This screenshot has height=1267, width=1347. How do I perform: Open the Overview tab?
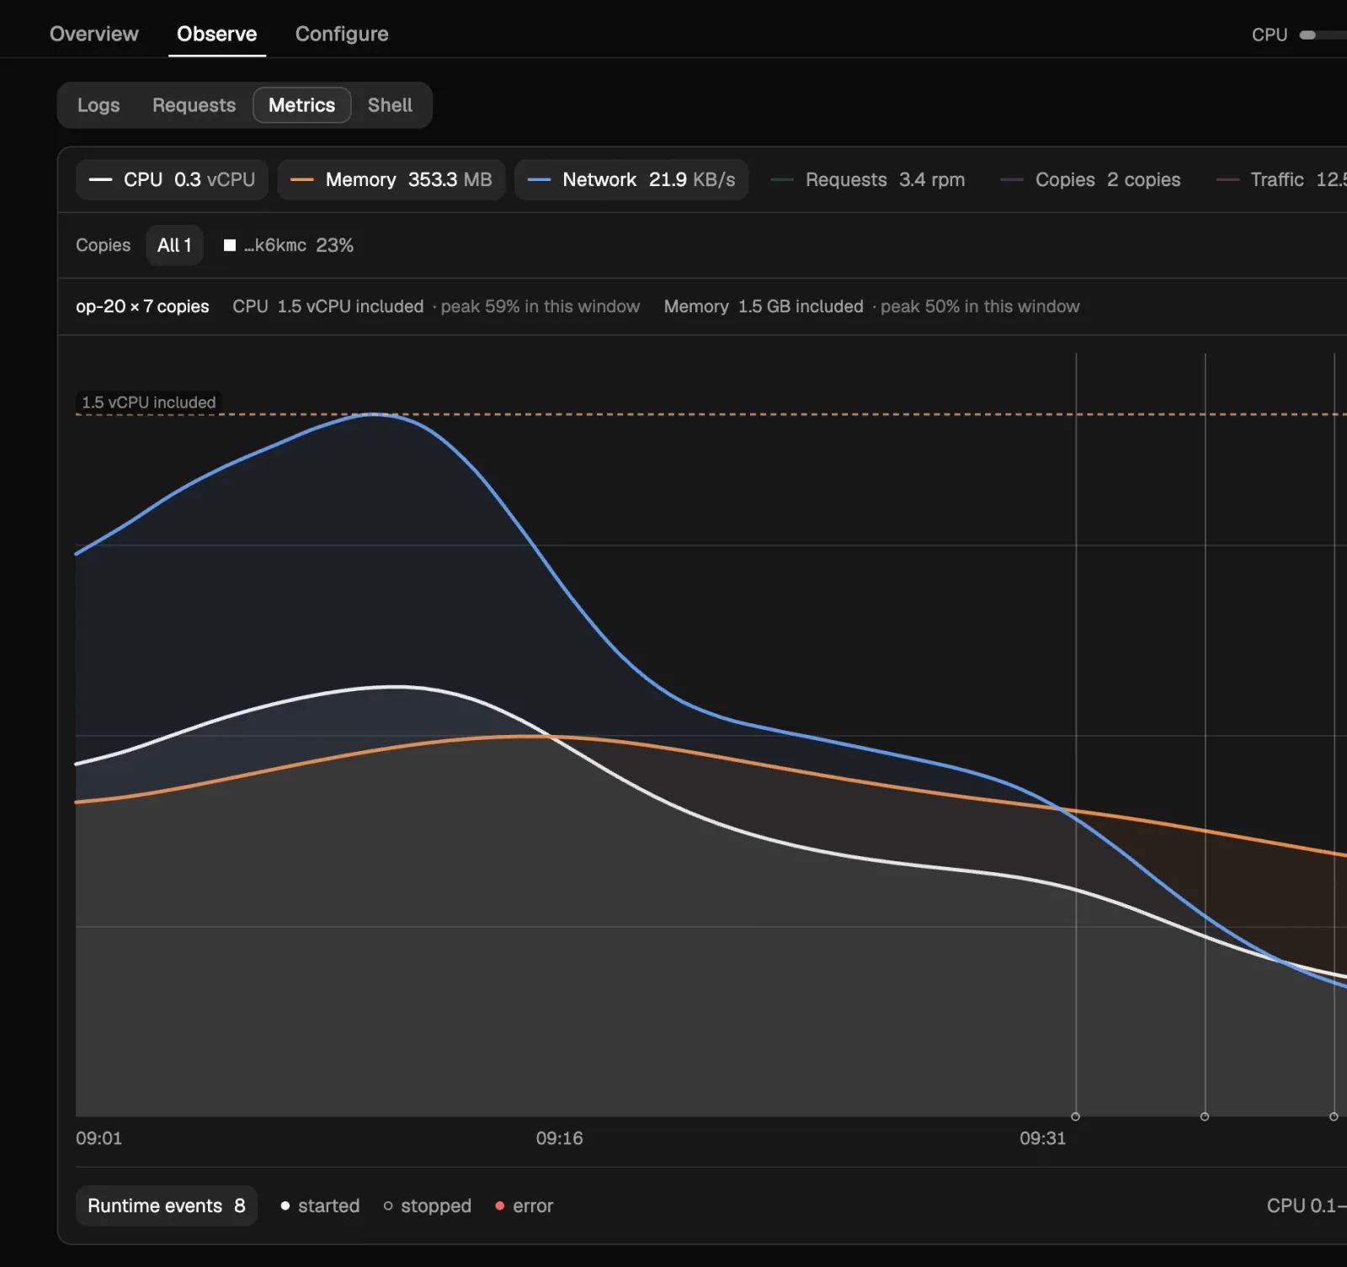tap(93, 34)
